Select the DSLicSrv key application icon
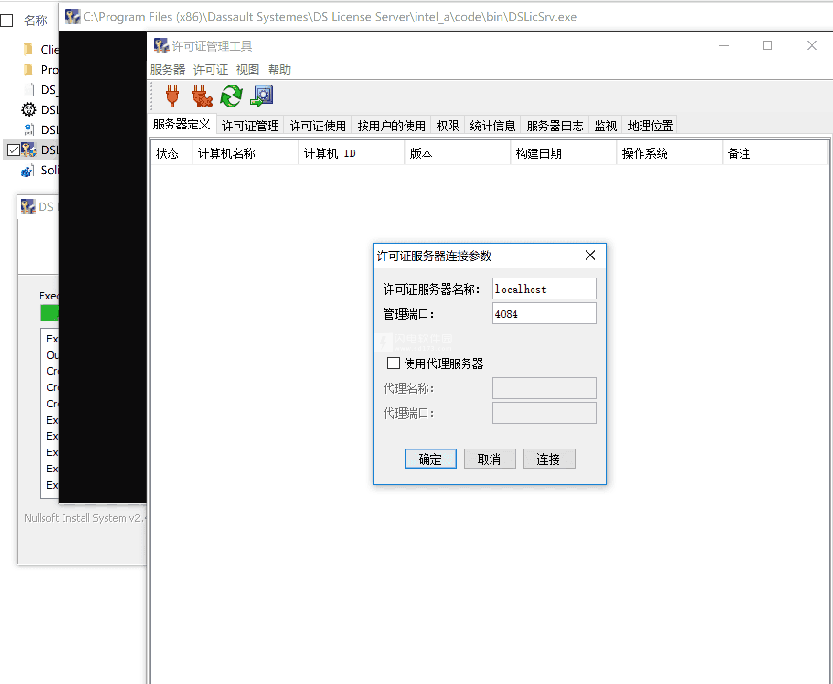This screenshot has height=684, width=833. point(29,150)
